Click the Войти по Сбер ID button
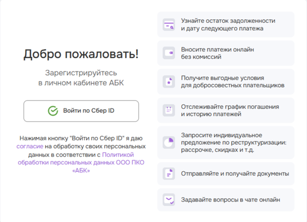Viewport: 307px width, 222px height. pos(81,111)
